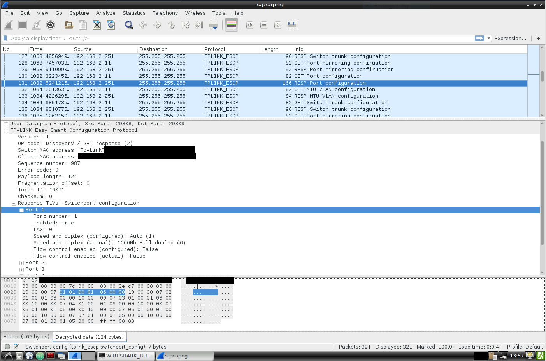
Task: Expand the Port 2 details
Action: [21, 262]
